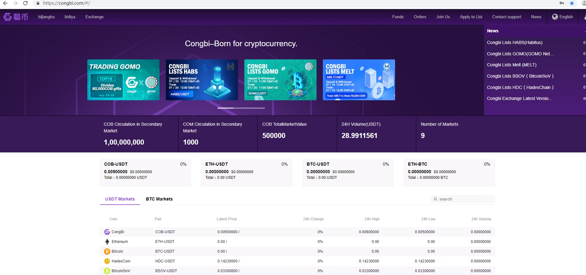Read news Congbi Lists HDC

click(x=520, y=87)
